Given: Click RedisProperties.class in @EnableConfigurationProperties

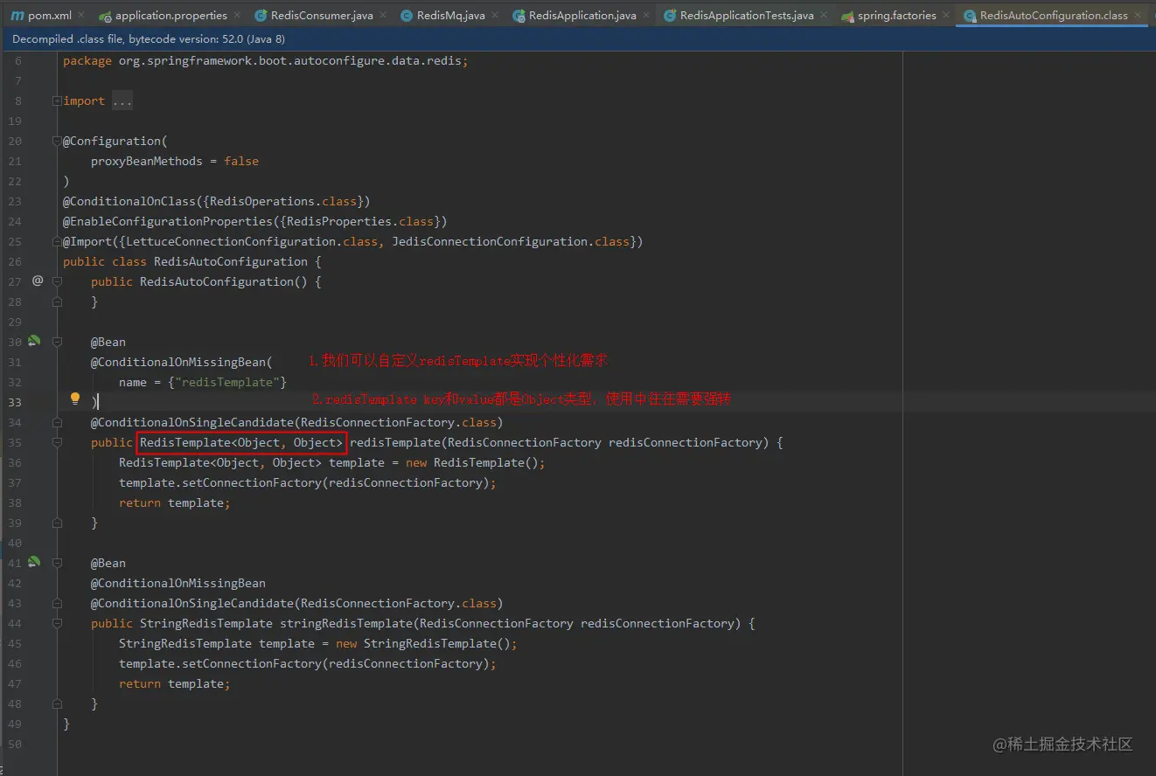Looking at the screenshot, I should pyautogui.click(x=360, y=221).
